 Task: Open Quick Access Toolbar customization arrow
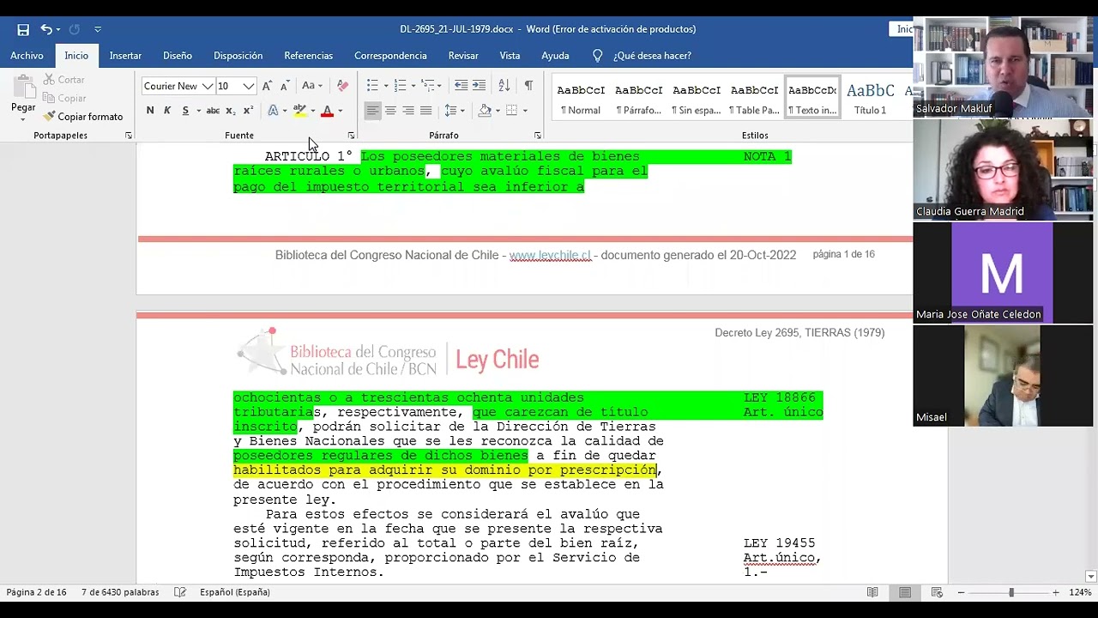[x=98, y=29]
